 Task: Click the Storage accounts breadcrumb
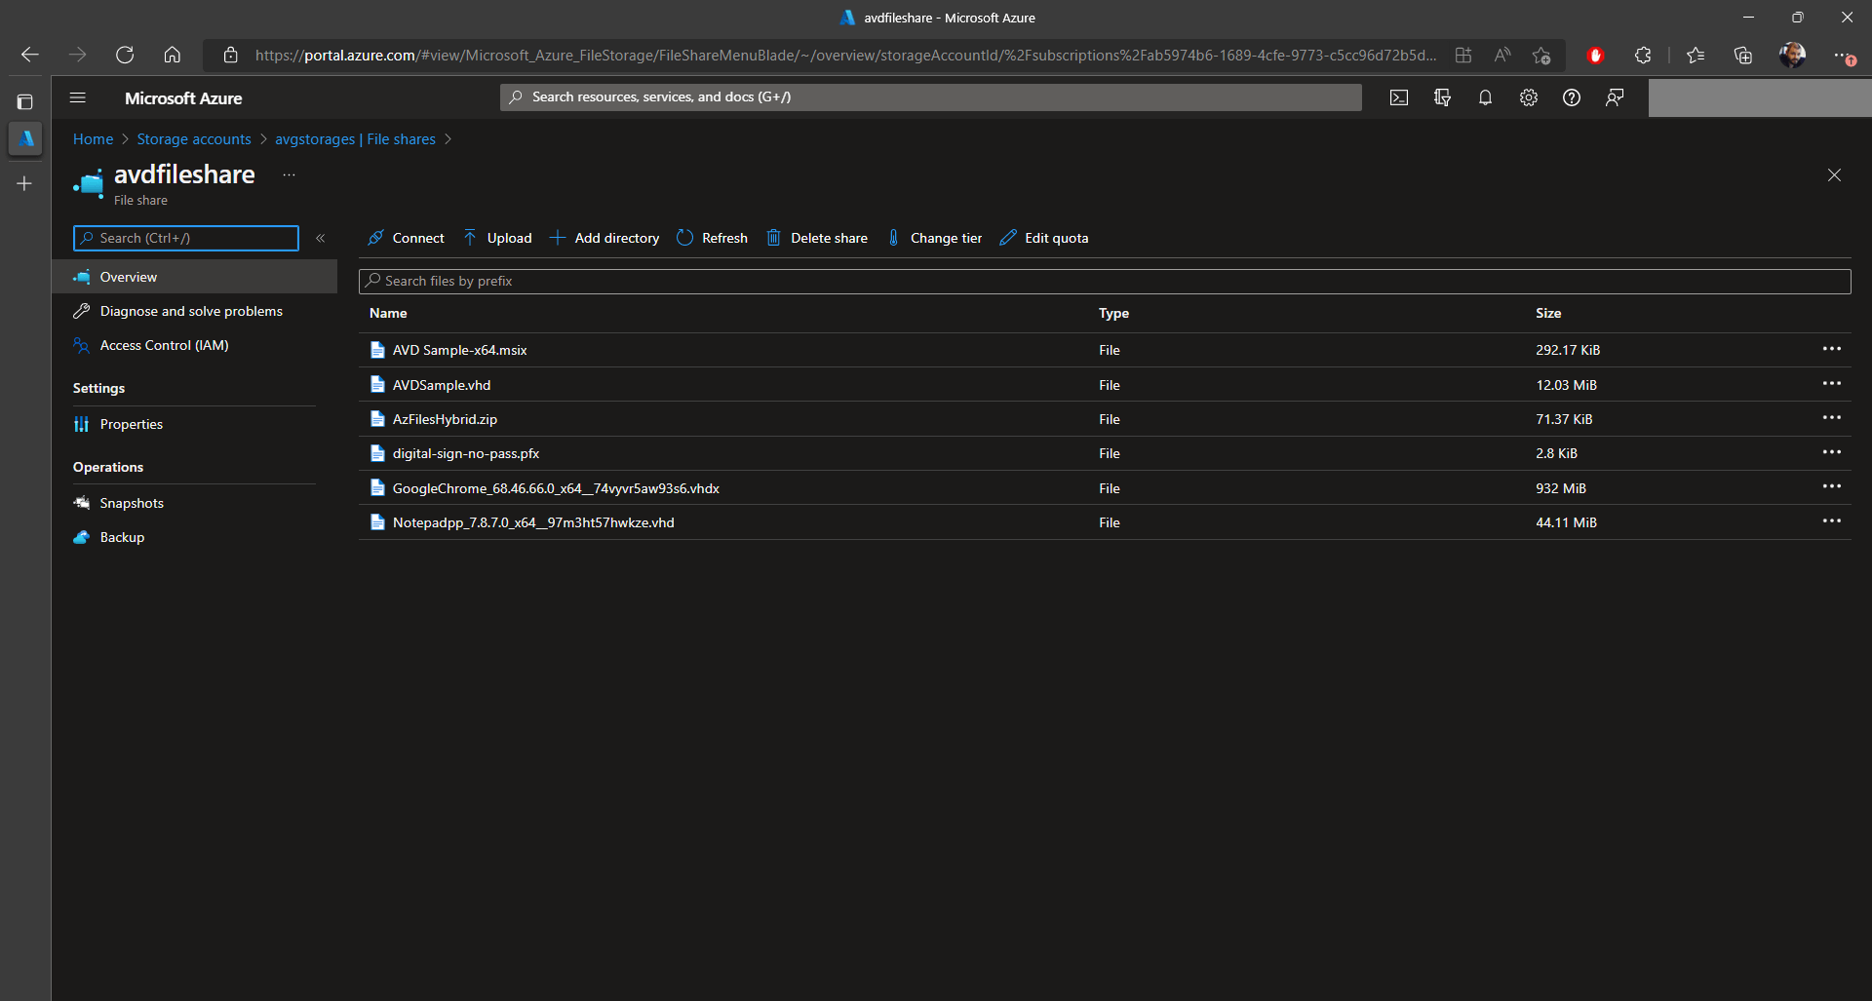[194, 139]
